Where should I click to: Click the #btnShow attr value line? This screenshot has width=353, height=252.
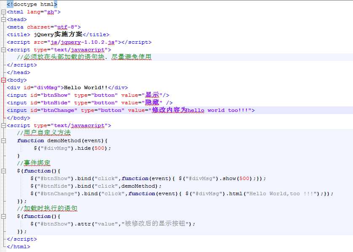[113, 224]
